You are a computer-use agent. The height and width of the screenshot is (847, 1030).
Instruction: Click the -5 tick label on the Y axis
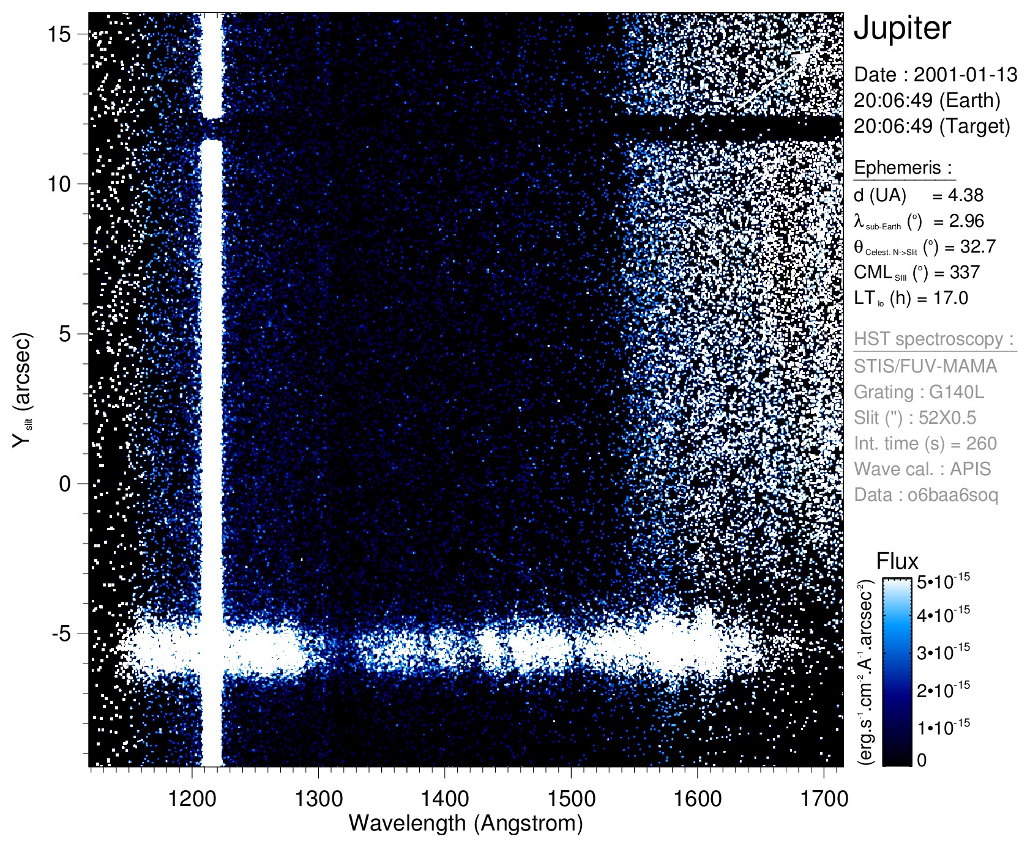click(61, 634)
